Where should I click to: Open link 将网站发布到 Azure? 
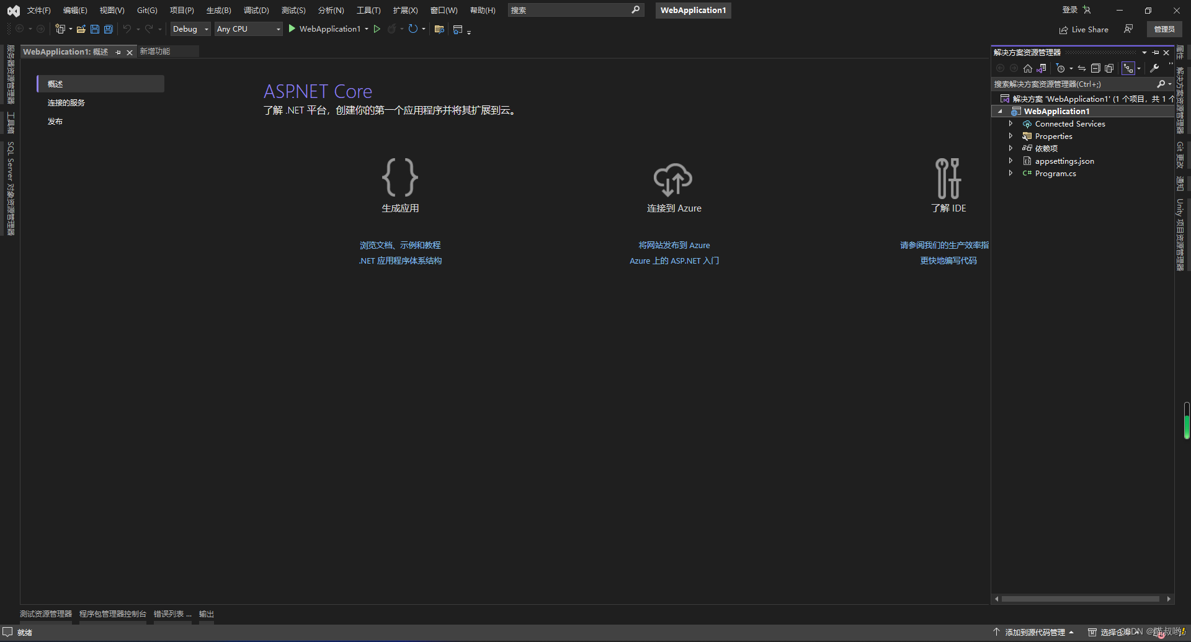pos(674,246)
